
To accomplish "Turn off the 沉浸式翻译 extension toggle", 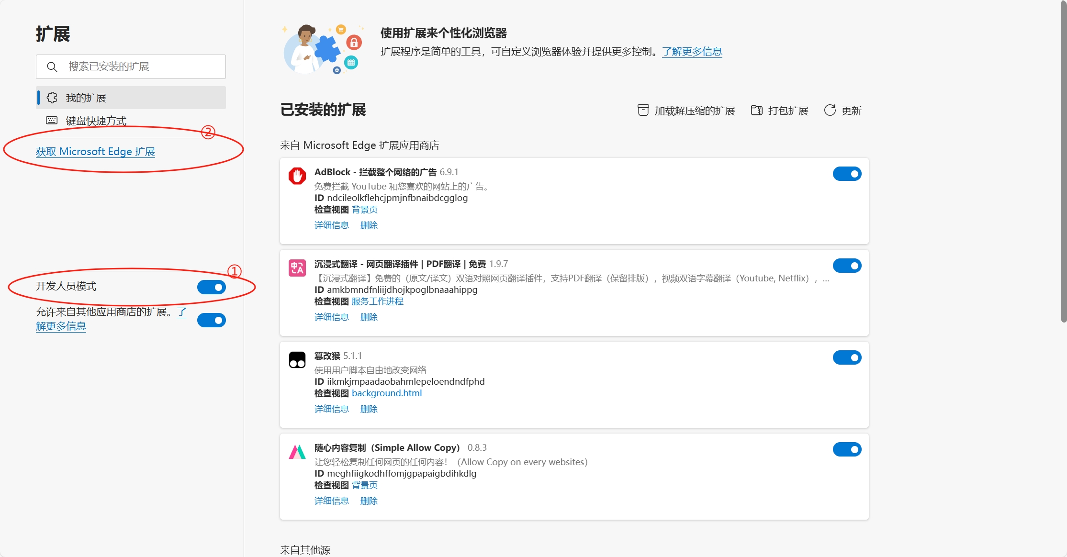I will point(847,266).
